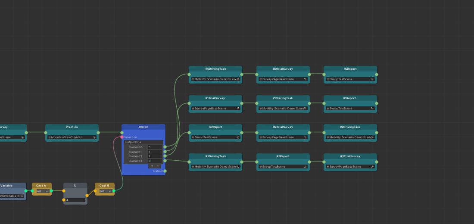
Task: Open Cast A type dropdown
Action: [43, 191]
